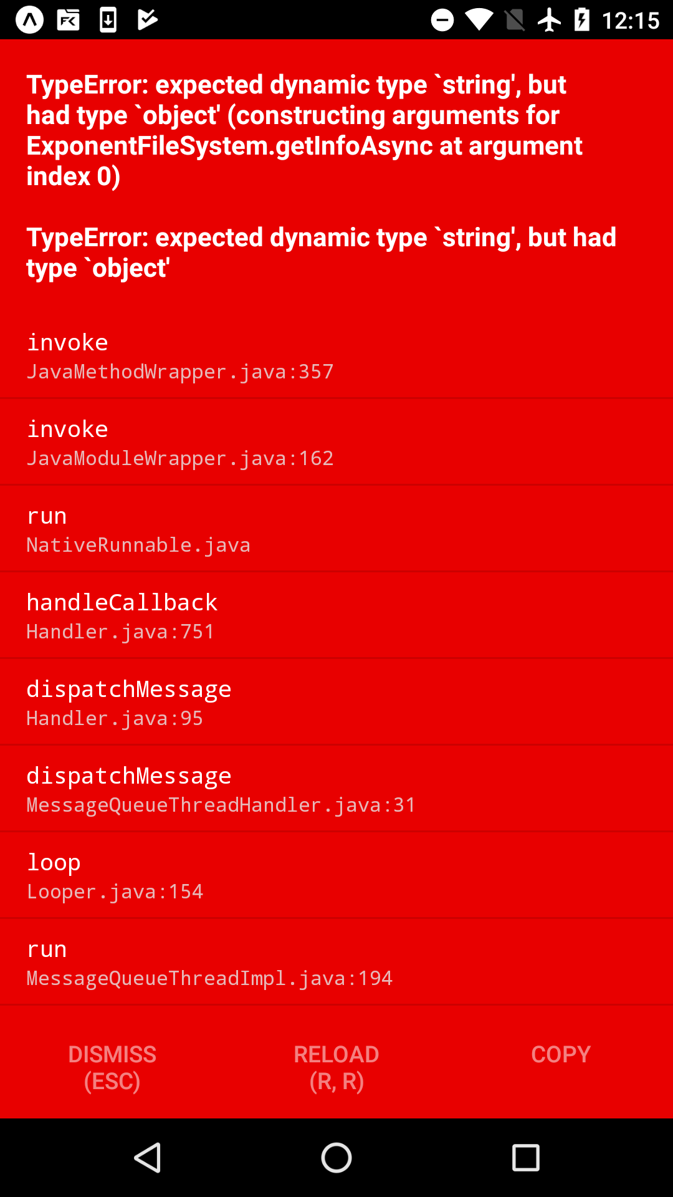The height and width of the screenshot is (1197, 673).
Task: Select the loop Looper.java:154 stack frame
Action: click(336, 875)
